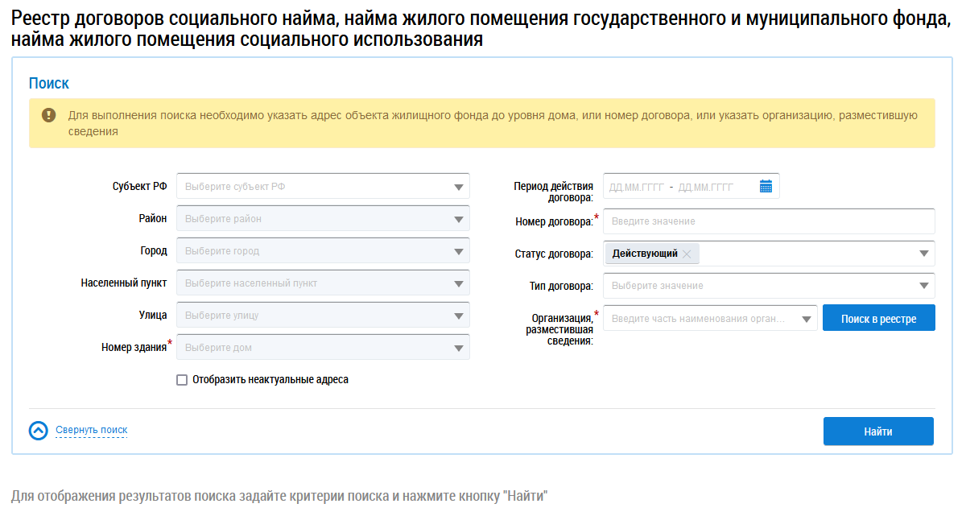Enable 'Отобразить неактуальные адреса' checkbox
This screenshot has height=512, width=966.
[182, 380]
